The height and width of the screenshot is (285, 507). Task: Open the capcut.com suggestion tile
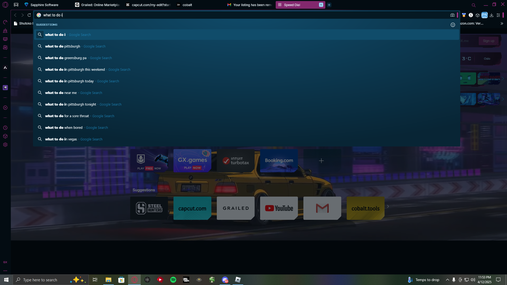[x=192, y=208]
